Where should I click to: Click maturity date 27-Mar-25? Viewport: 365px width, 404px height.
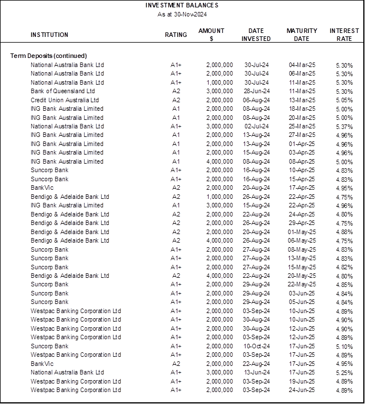click(302, 135)
